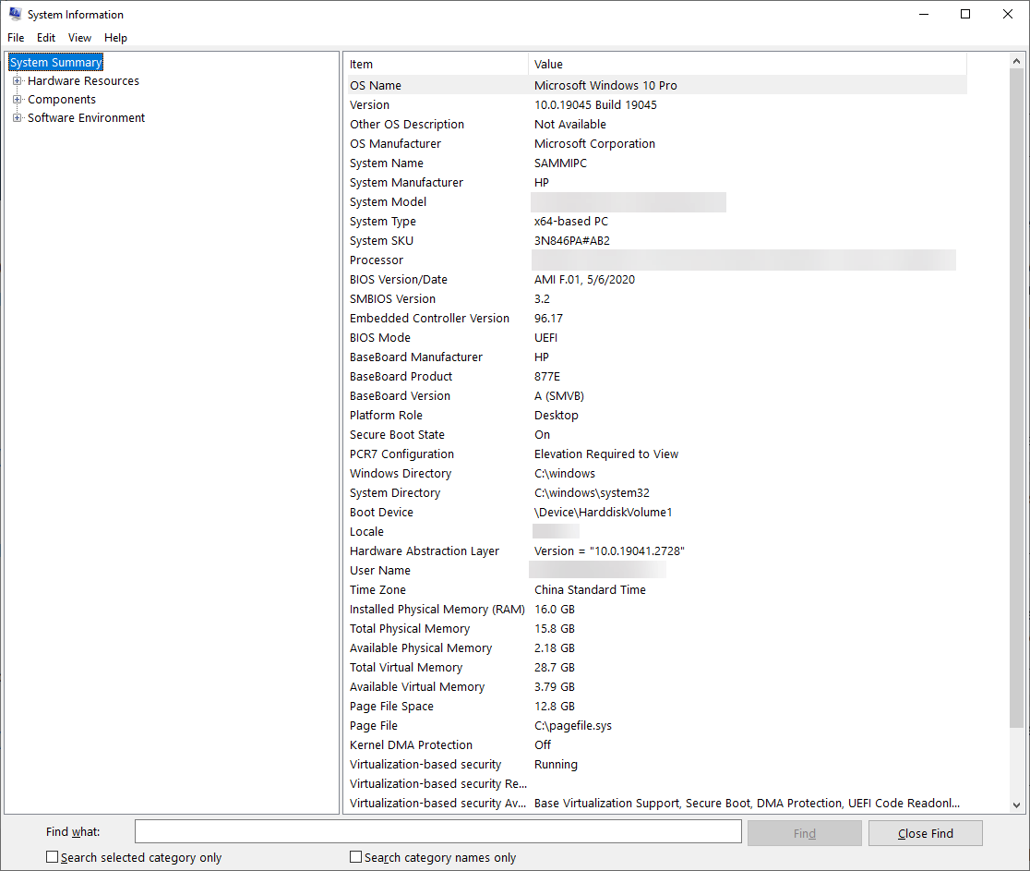
Task: Select the Windows Directory row
Action: pos(657,473)
